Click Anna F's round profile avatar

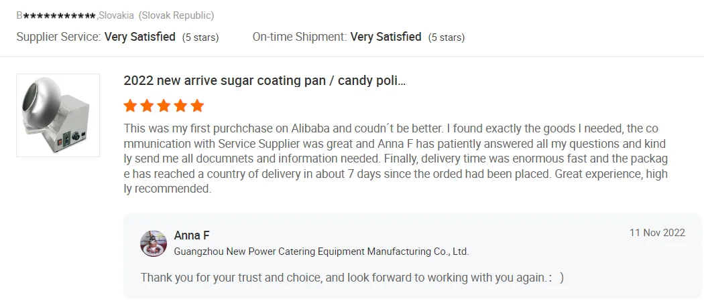point(154,243)
